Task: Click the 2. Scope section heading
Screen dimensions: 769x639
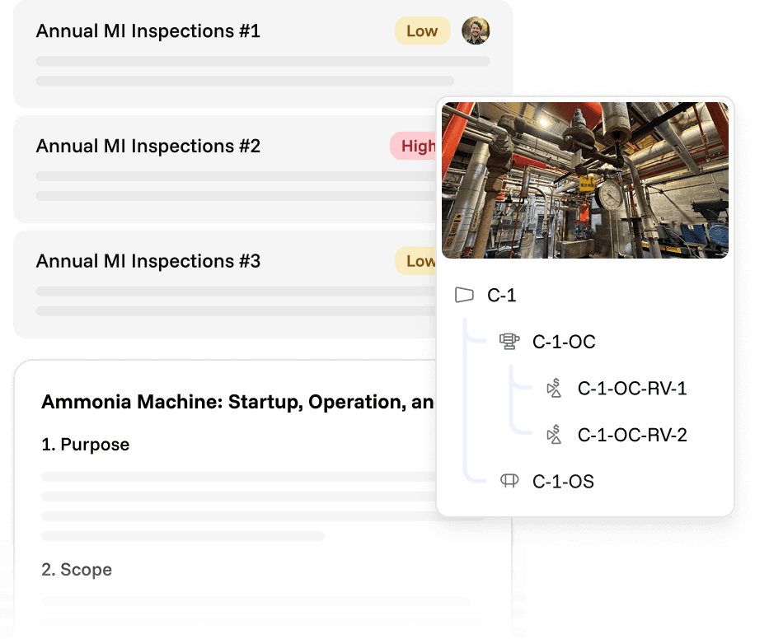Action: coord(77,569)
